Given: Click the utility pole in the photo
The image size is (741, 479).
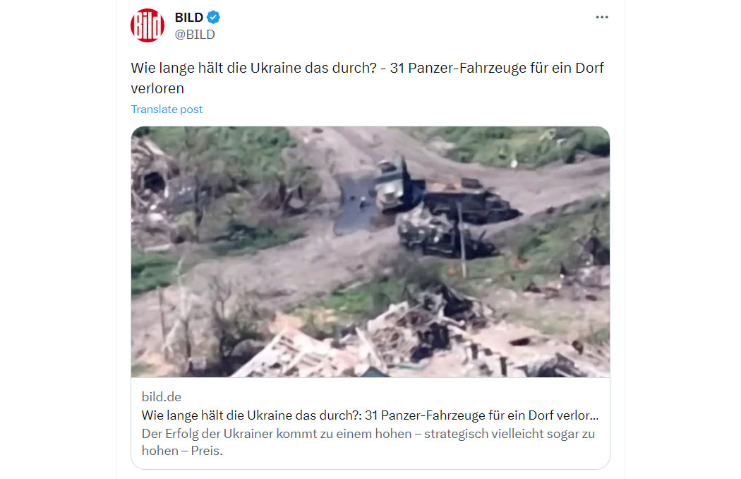Looking at the screenshot, I should [462, 239].
